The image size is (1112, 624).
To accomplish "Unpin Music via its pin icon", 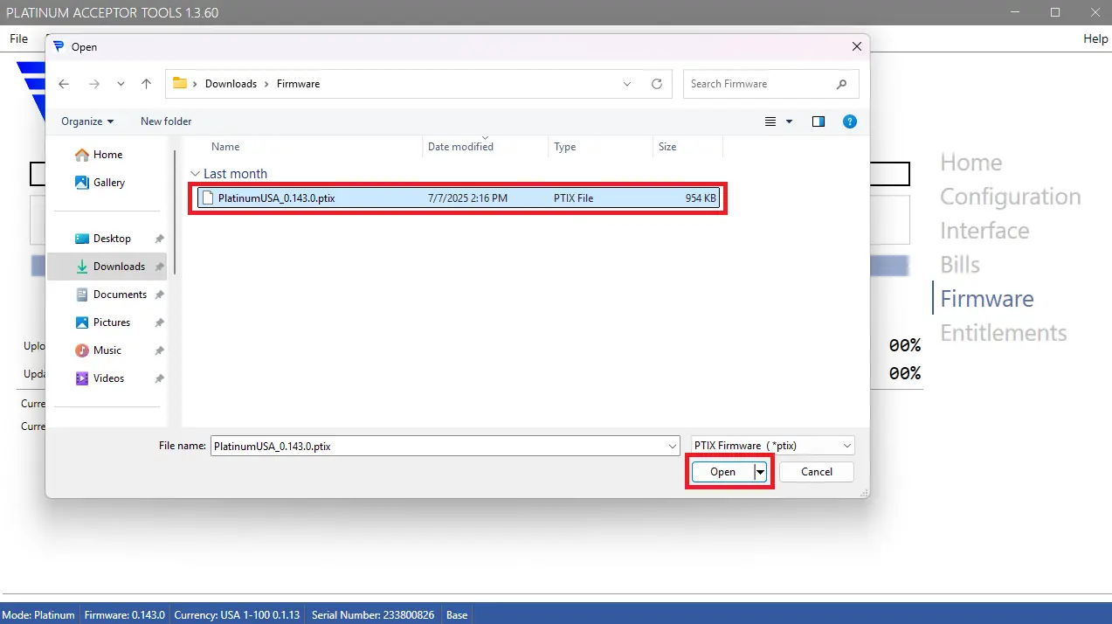I will point(159,350).
